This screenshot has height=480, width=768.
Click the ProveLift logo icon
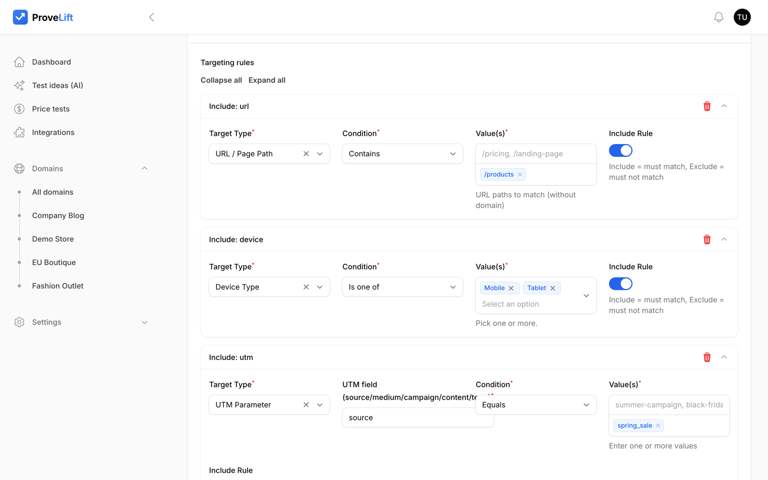pyautogui.click(x=20, y=17)
